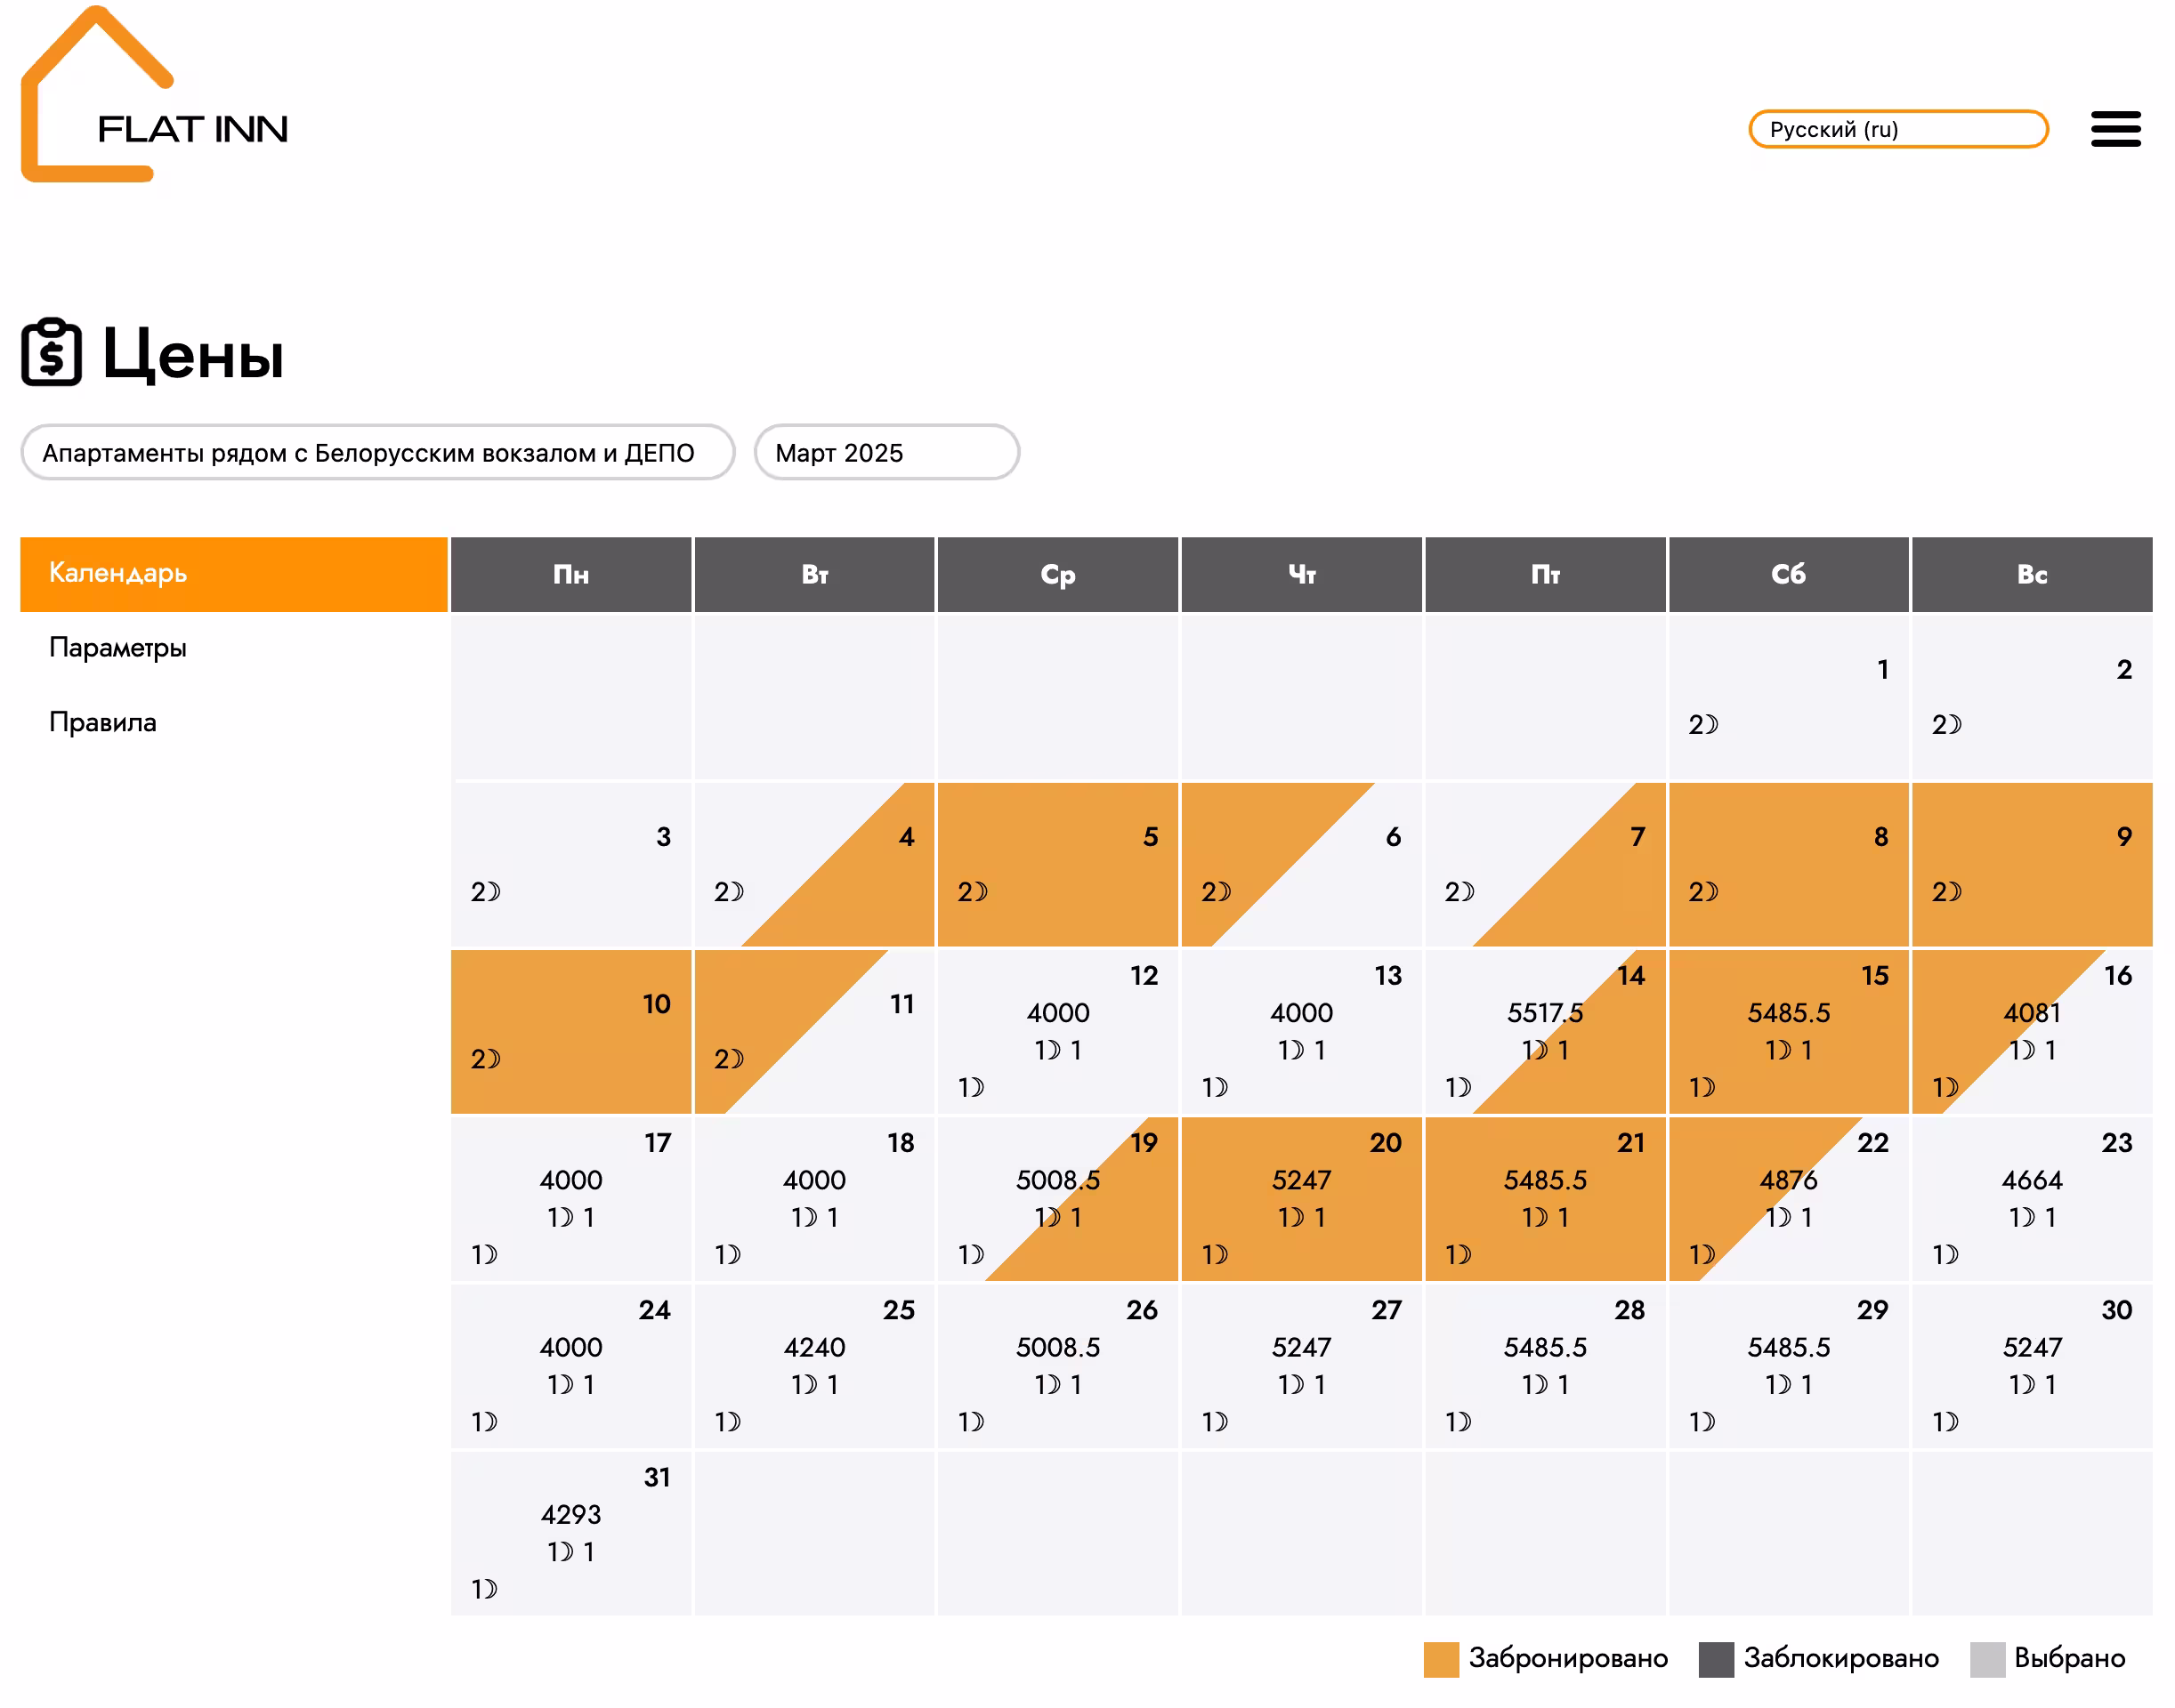Screen dimensions: 2175x1708
Task: Click the moon icon on March 1
Action: click(x=1709, y=724)
